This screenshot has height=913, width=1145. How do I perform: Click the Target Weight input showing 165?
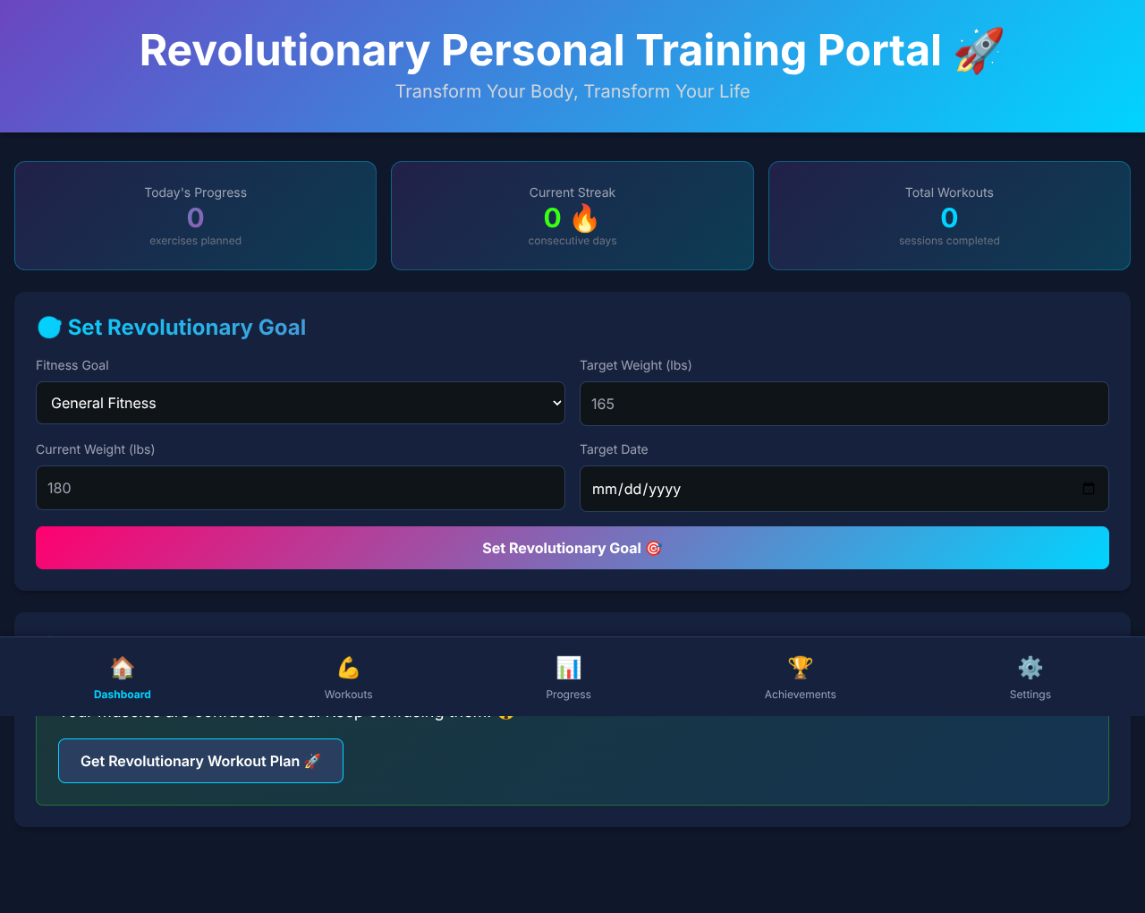point(844,403)
